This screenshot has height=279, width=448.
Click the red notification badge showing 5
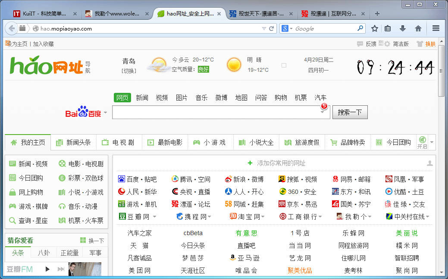pos(324,106)
